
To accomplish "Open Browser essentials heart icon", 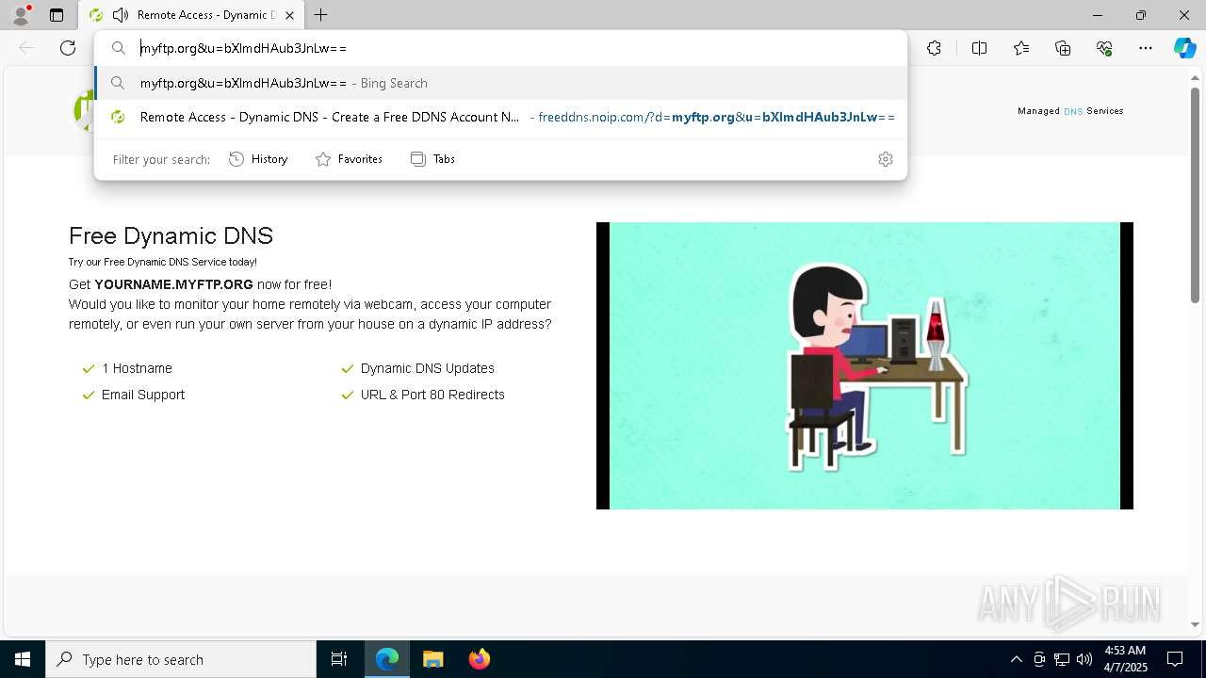I will point(1104,48).
